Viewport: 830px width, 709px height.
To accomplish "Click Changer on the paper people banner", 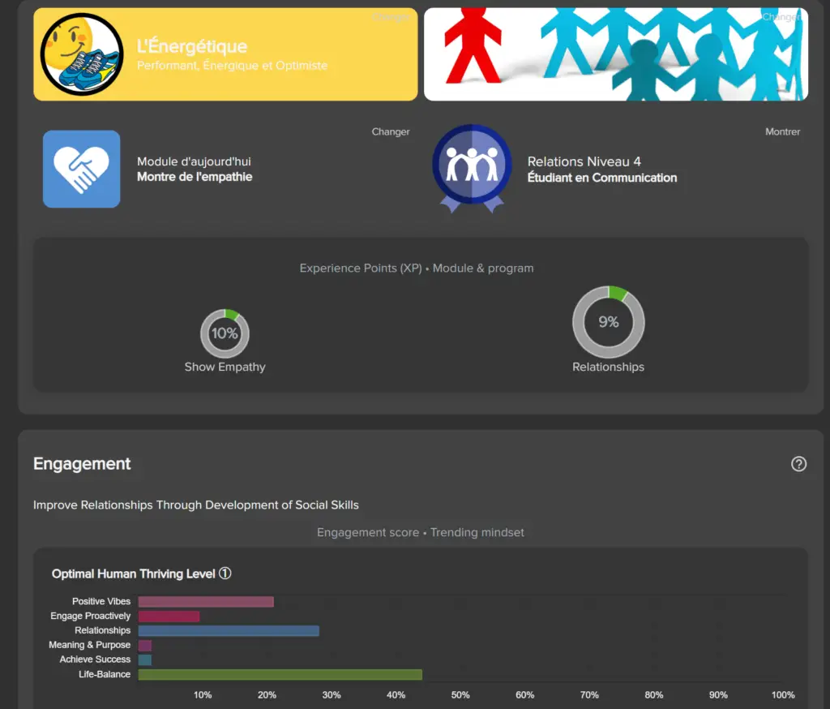I will tap(781, 17).
